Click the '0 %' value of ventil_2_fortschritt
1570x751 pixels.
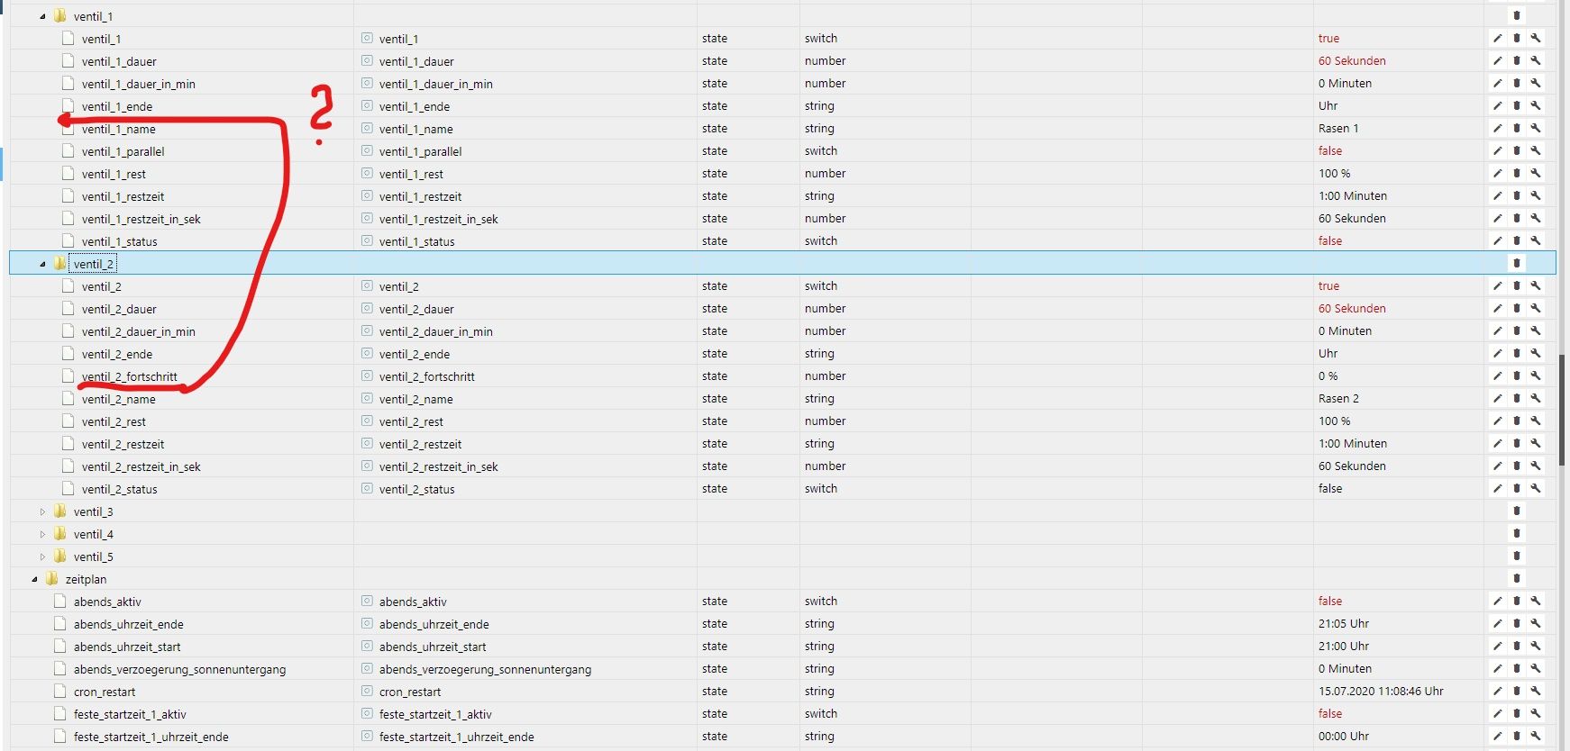(x=1328, y=375)
